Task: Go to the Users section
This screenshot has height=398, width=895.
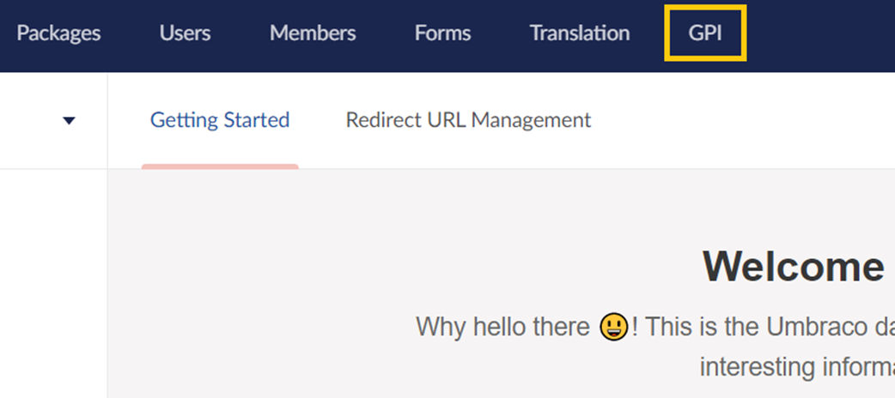Action: point(185,33)
